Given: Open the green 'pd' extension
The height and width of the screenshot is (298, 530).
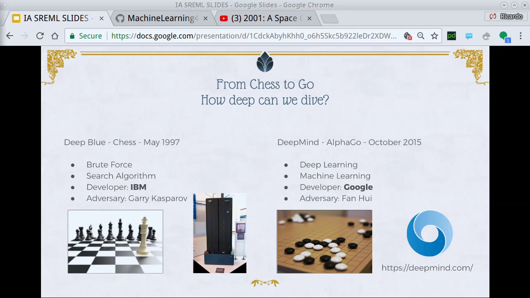Looking at the screenshot, I should [x=451, y=36].
